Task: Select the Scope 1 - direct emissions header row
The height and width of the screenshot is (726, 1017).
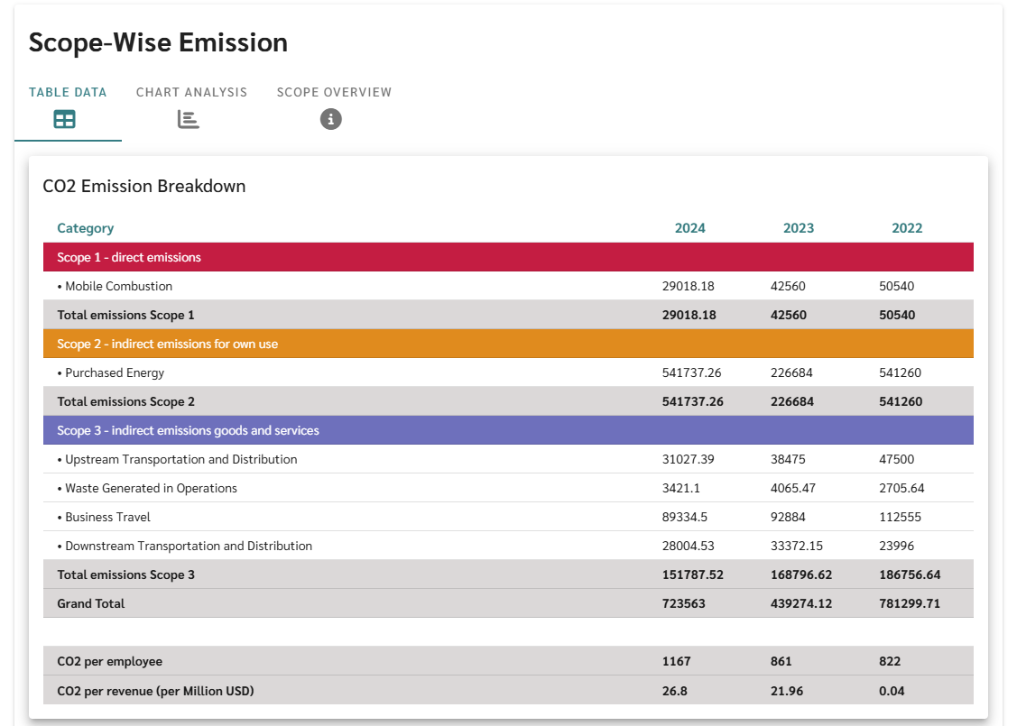Action: (509, 257)
